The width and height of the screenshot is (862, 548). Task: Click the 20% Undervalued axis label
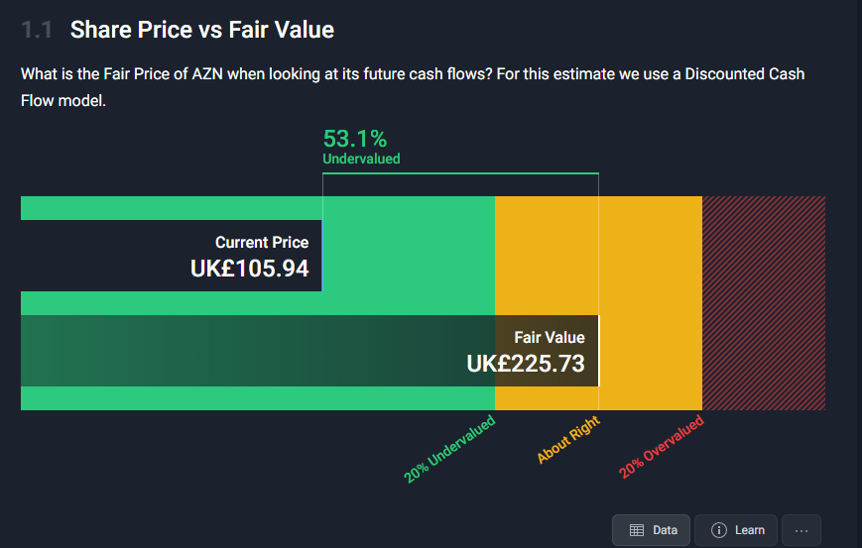tap(449, 449)
